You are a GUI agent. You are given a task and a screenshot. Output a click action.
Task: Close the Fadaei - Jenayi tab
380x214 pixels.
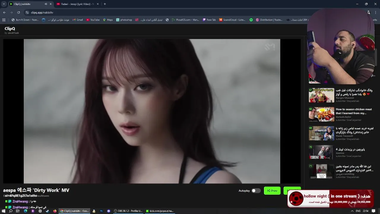(x=98, y=4)
